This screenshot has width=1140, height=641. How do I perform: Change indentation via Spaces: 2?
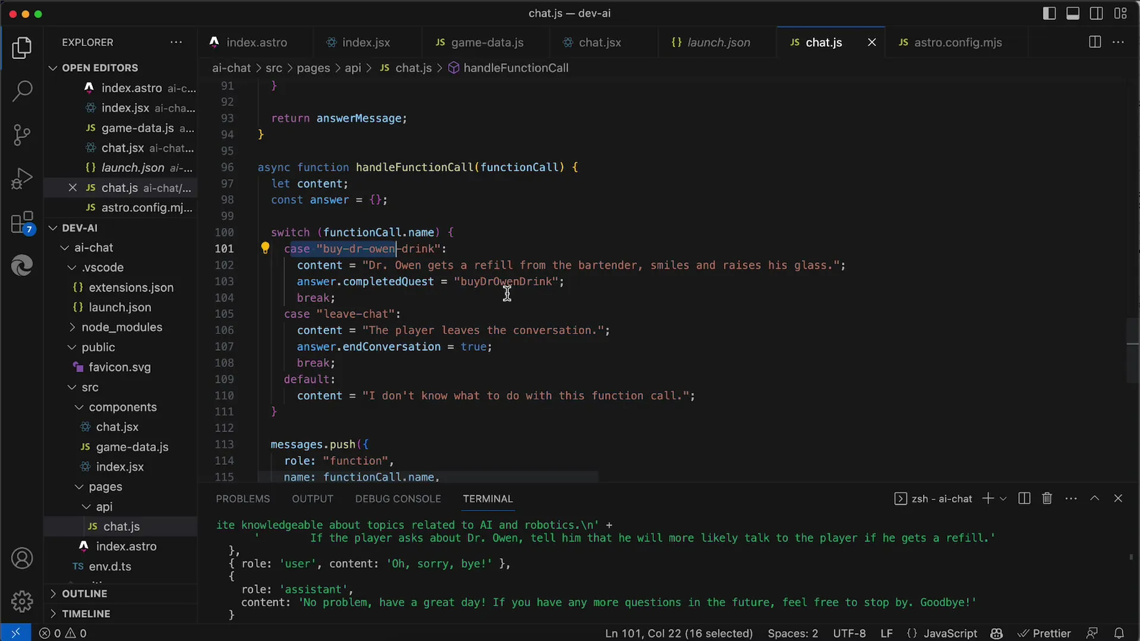pos(792,633)
